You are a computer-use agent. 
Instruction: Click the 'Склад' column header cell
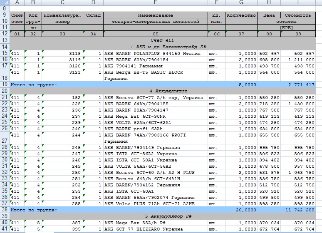(93, 15)
